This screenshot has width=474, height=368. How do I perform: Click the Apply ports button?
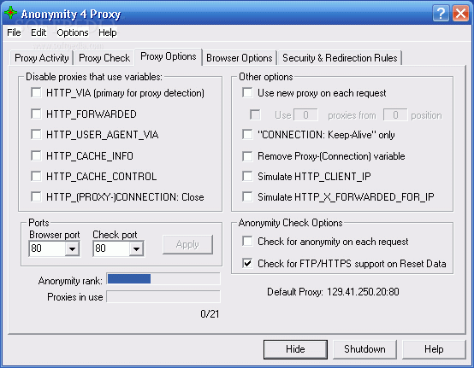(x=187, y=244)
